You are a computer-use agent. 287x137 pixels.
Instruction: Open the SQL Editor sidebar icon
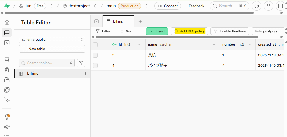pyautogui.click(x=7, y=43)
